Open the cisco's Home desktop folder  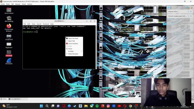(x=9, y=11)
